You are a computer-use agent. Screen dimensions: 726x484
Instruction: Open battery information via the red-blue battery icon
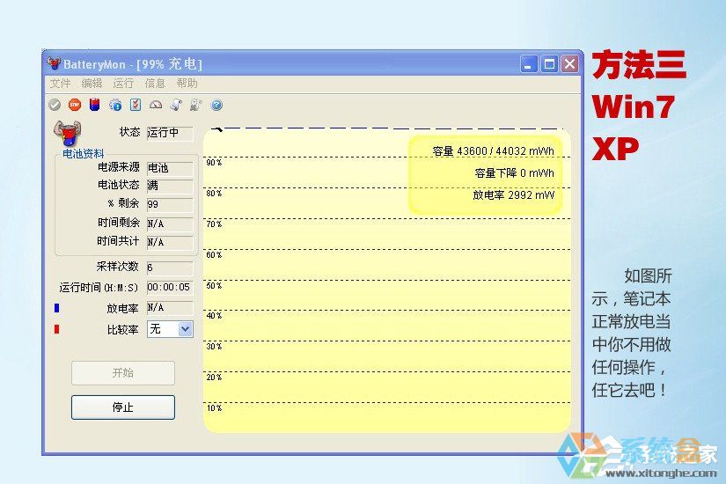pyautogui.click(x=94, y=105)
